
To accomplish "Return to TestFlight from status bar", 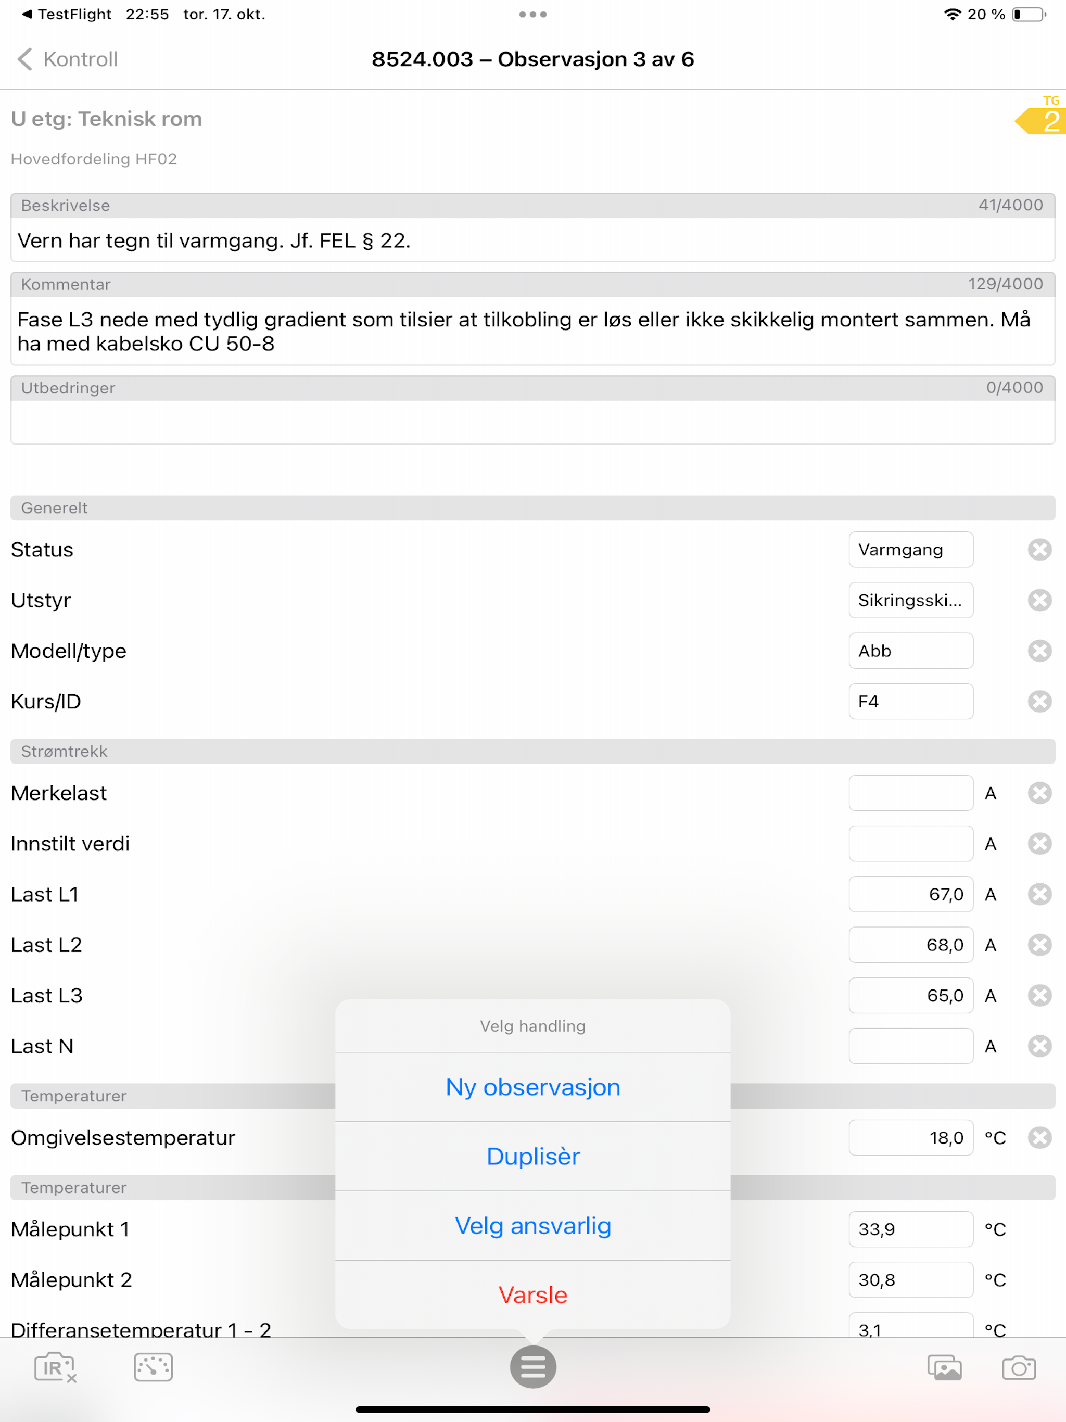I will [x=66, y=14].
